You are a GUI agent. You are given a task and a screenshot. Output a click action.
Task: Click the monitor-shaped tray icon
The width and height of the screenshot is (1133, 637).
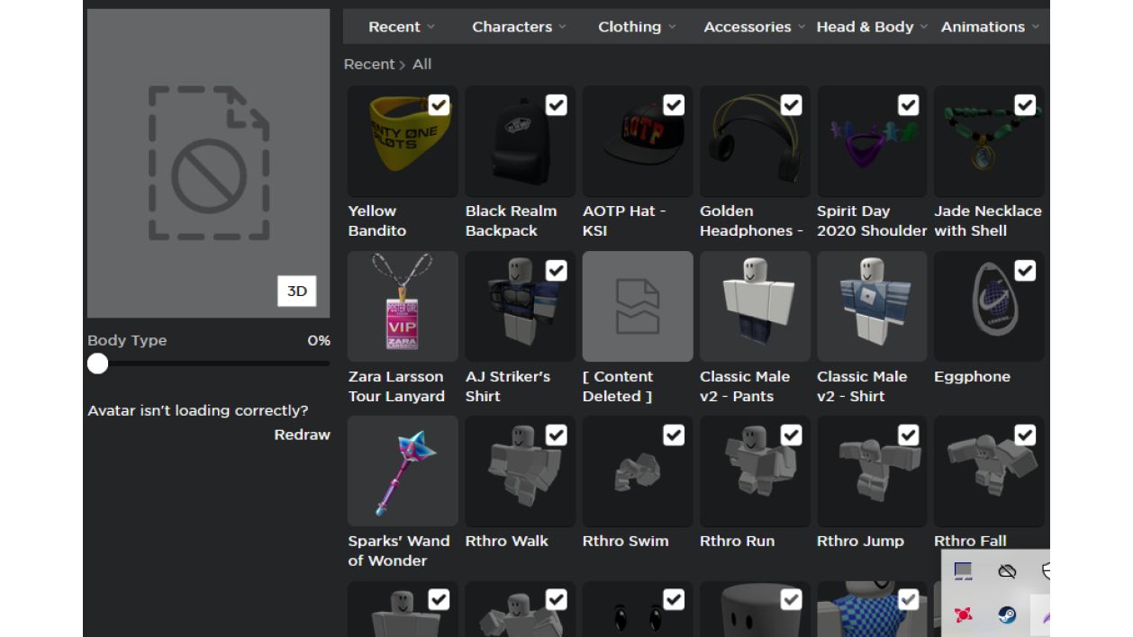point(963,571)
